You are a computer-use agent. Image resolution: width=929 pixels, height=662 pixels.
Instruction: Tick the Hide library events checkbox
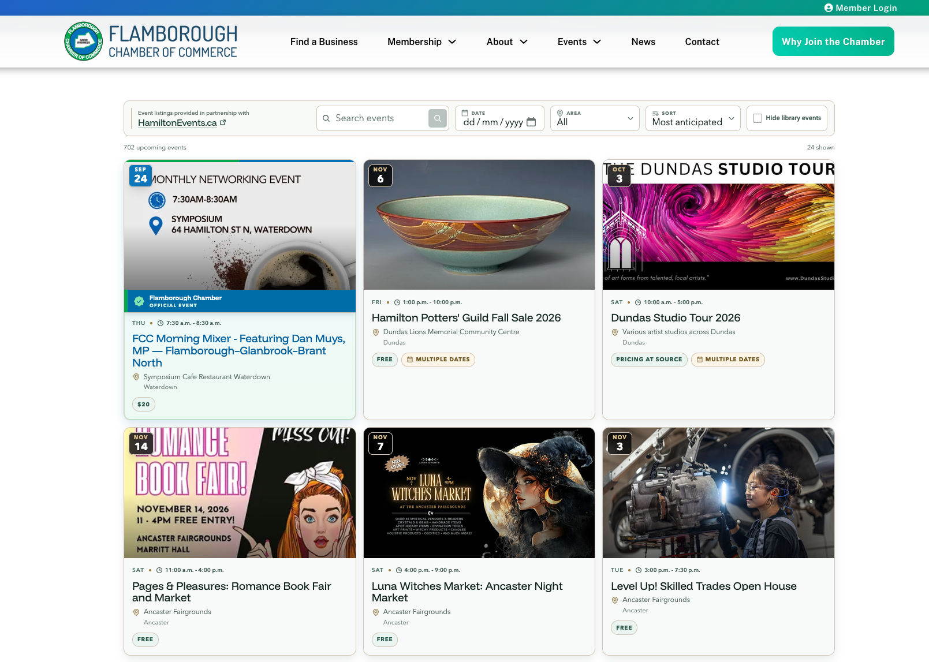[758, 118]
